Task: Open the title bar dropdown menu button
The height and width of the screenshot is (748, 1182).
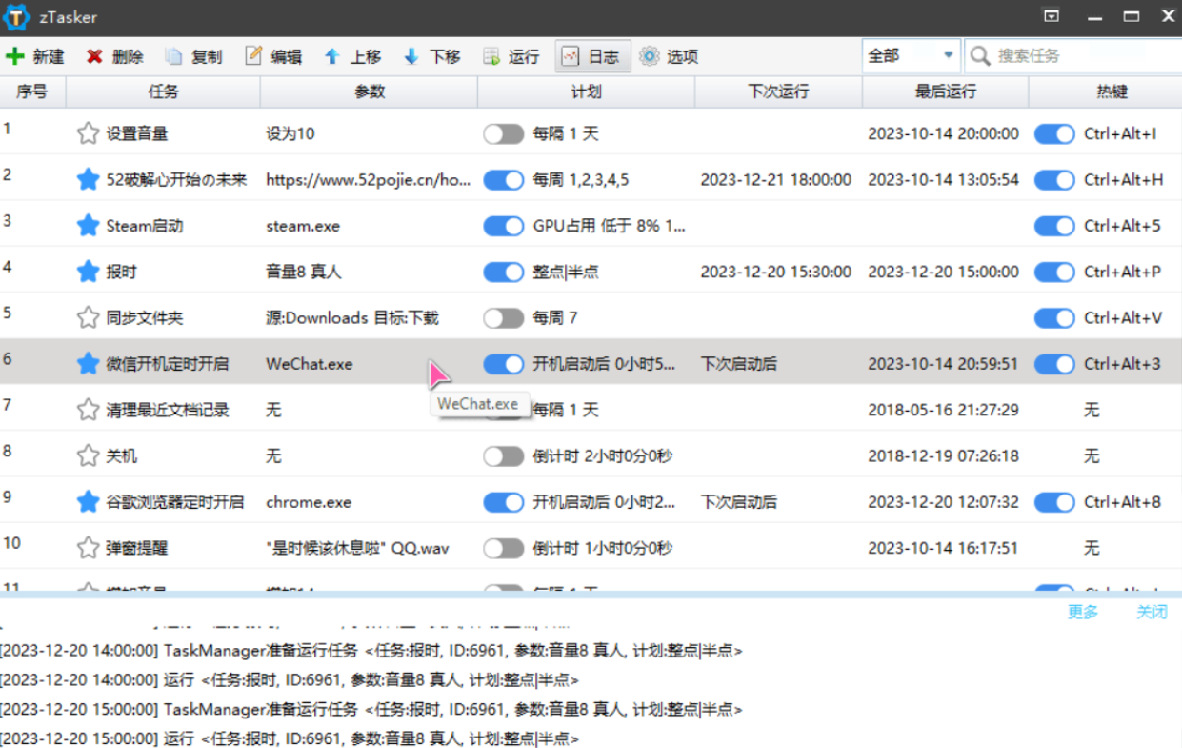Action: pyautogui.click(x=1052, y=16)
